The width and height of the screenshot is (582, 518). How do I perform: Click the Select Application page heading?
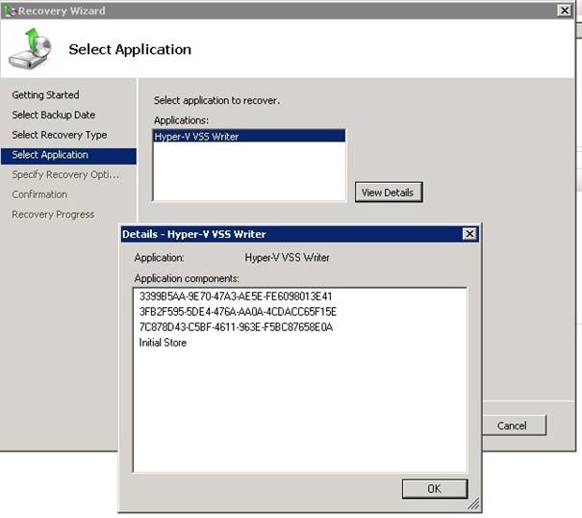[x=130, y=49]
